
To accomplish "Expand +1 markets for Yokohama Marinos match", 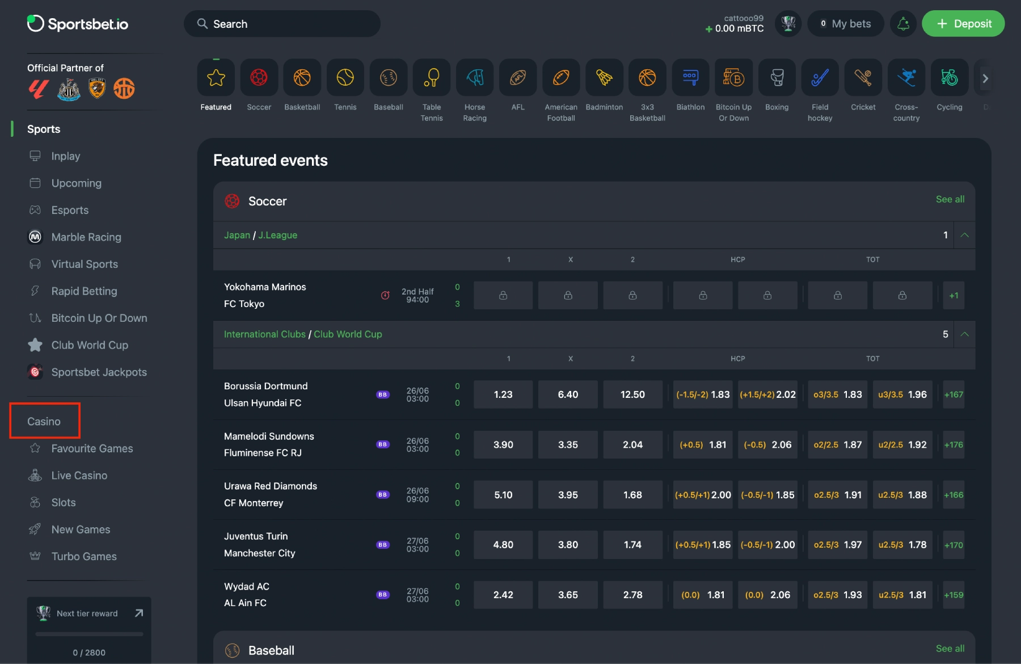I will coord(954,296).
